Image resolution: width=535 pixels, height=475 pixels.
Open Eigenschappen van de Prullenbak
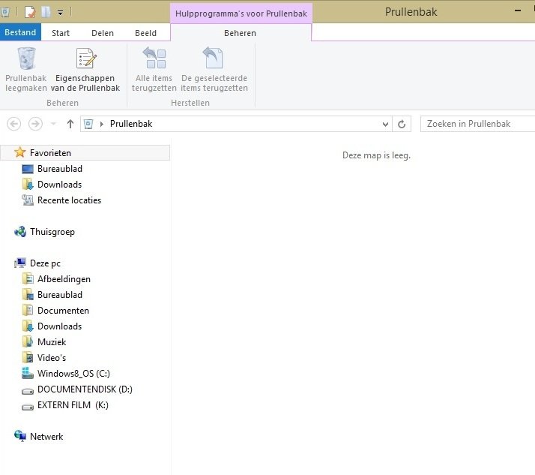(x=85, y=70)
